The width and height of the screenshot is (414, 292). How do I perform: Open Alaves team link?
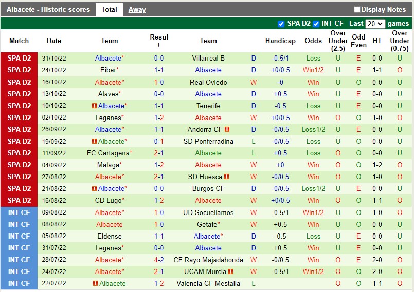[108, 94]
